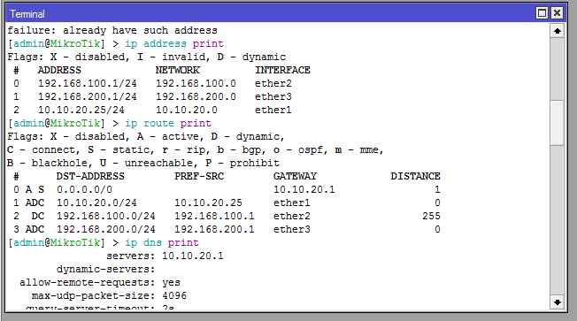Click the INTERFACE column header

[x=282, y=70]
